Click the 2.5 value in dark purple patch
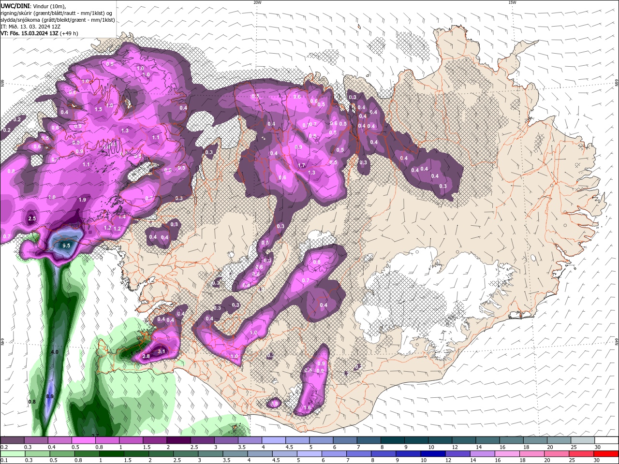Image resolution: width=619 pixels, height=464 pixels. (x=32, y=218)
